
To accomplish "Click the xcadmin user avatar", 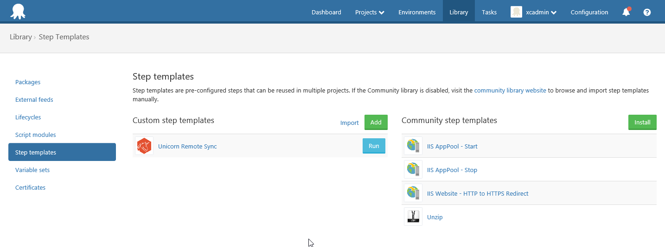I will [x=516, y=12].
